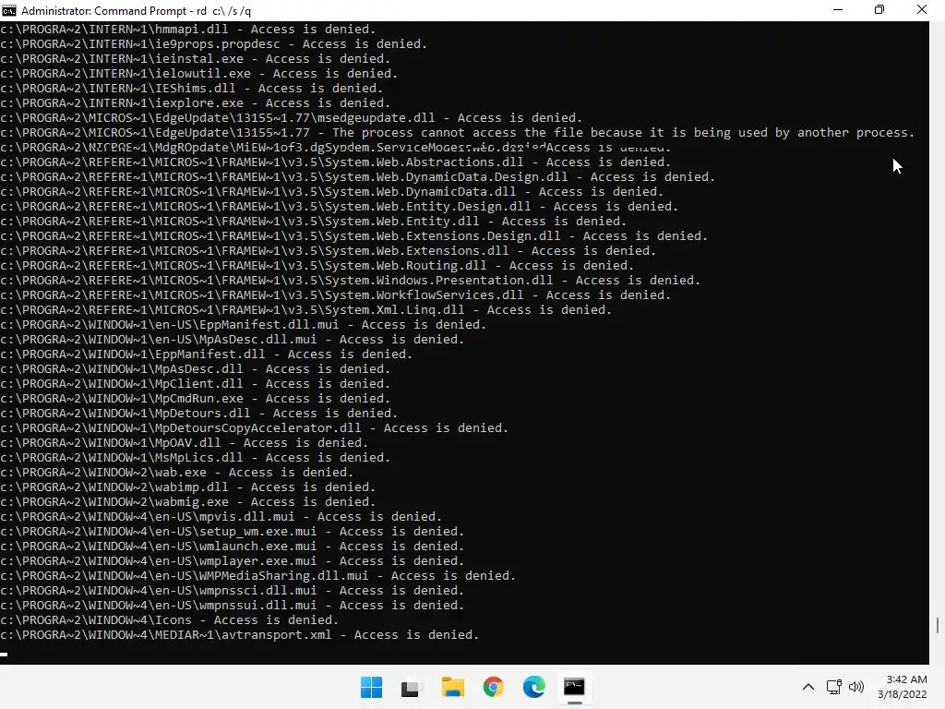945x709 pixels.
Task: Click the MsMpLics.dll line
Action: [196, 458]
